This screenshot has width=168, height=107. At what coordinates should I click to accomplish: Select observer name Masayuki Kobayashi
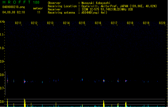pyautogui.click(x=96, y=3)
